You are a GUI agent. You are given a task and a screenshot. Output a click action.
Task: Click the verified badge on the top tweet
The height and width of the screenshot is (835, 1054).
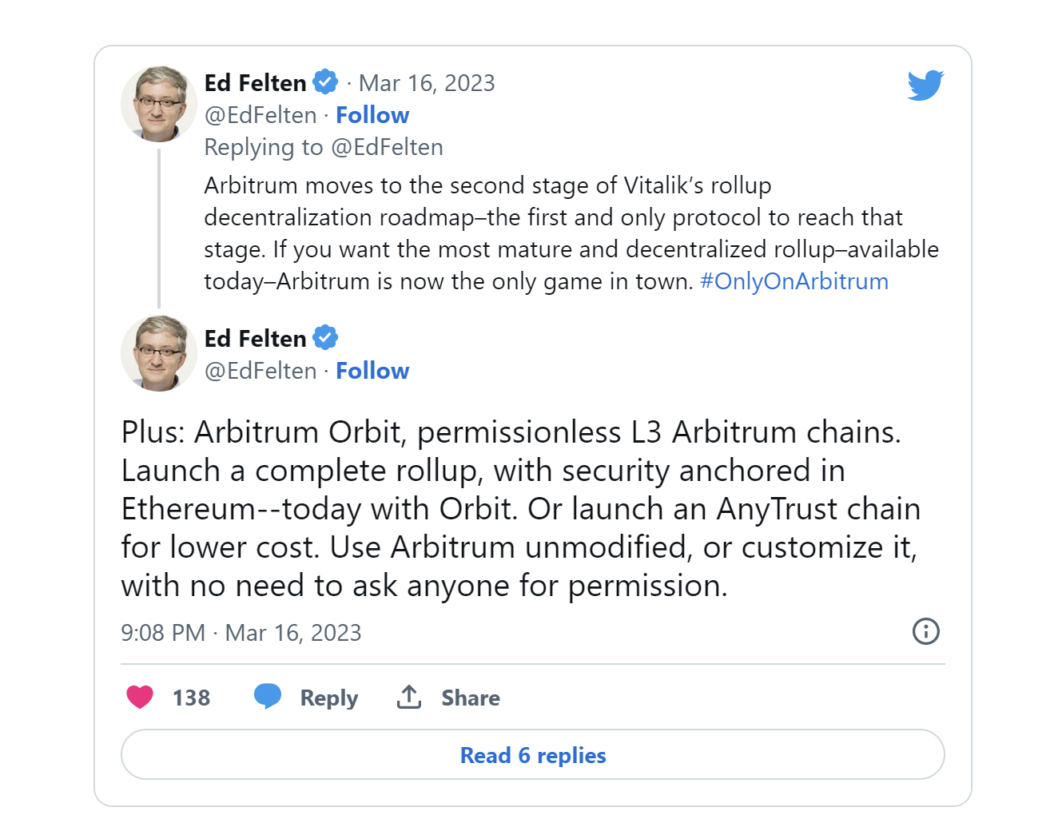325,82
